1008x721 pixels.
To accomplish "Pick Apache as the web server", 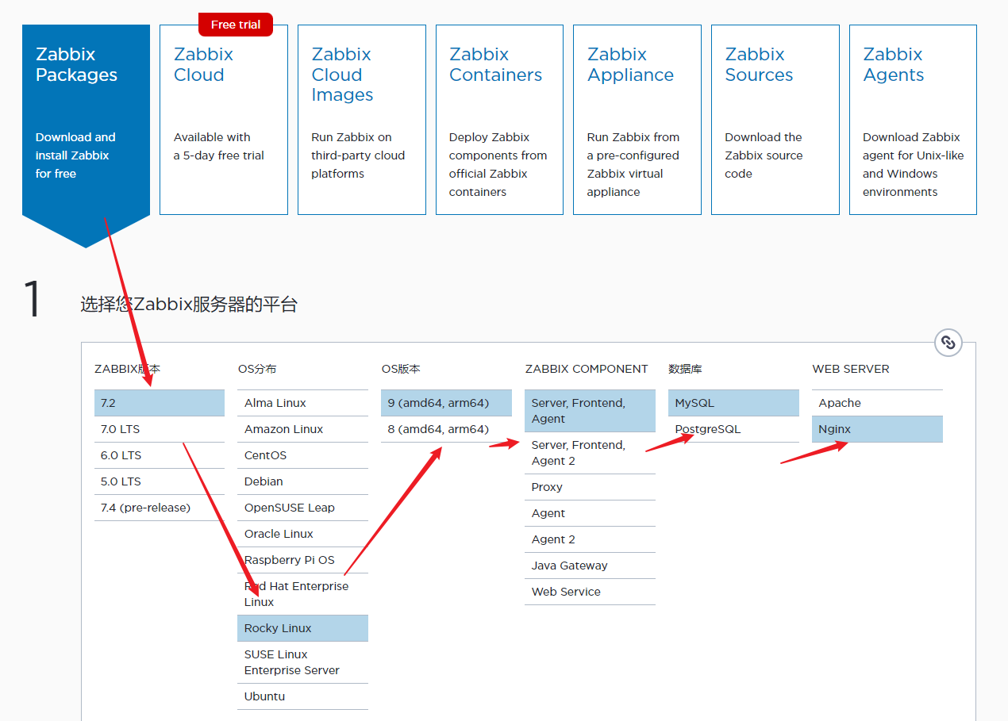I will (x=877, y=403).
